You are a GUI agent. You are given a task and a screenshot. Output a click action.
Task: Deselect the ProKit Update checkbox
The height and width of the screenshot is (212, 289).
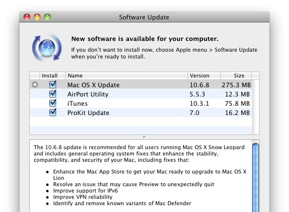pos(53,112)
